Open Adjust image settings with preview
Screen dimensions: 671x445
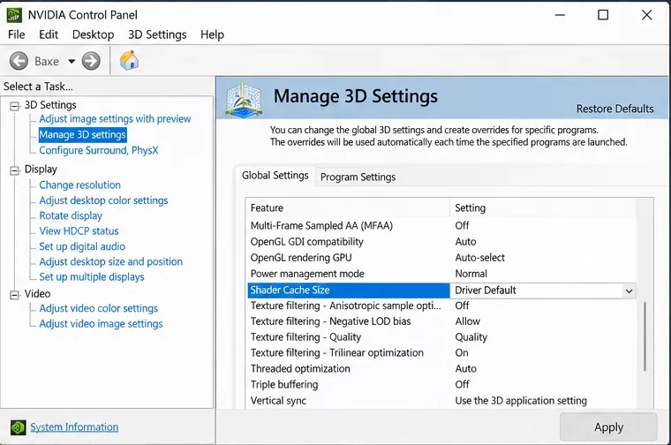pos(115,119)
